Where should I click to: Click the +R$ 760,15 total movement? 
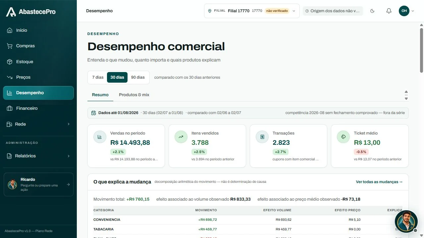click(x=138, y=199)
